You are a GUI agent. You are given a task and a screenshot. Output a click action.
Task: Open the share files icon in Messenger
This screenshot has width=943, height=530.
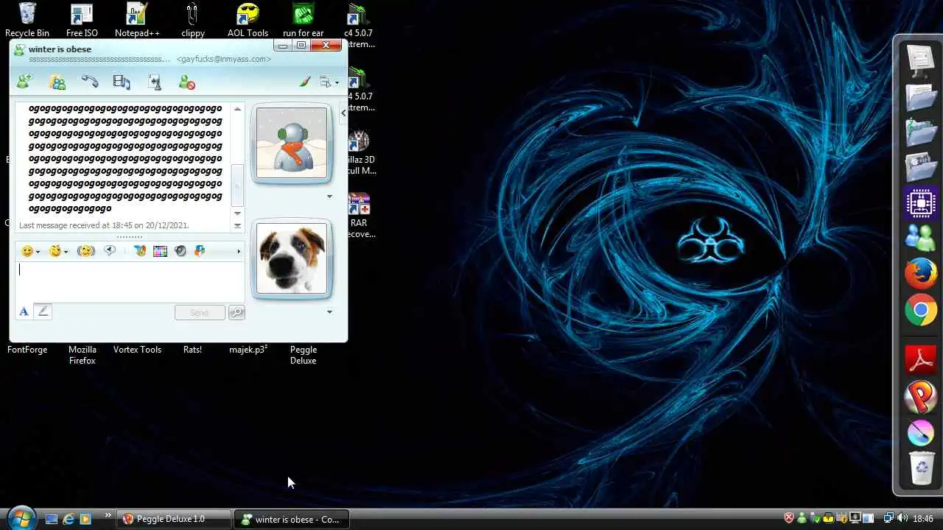click(57, 82)
